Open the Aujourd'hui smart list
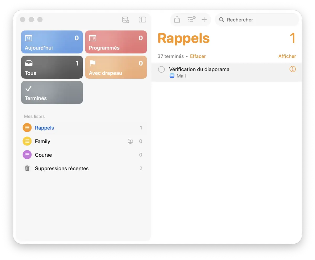This screenshot has height=260, width=315. tap(52, 42)
